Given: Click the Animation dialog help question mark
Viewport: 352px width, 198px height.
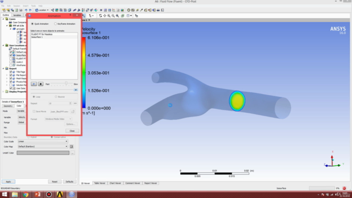Looking at the screenshot, I should tap(70, 15).
